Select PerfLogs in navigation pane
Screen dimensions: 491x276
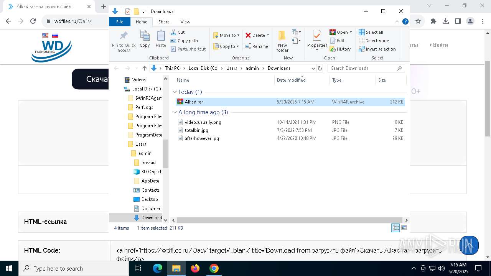coord(140,107)
